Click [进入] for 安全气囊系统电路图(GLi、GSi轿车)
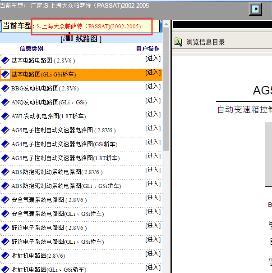272x273 pixels. [153, 212]
